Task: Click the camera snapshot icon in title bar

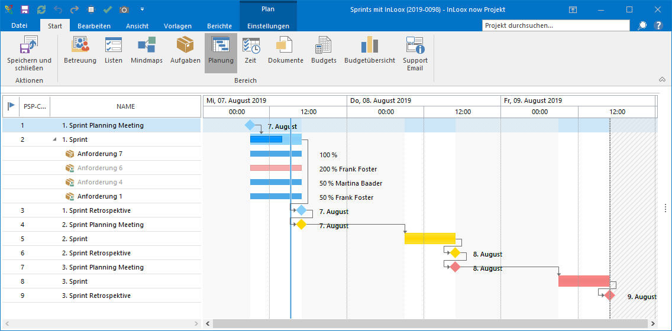Action: [x=124, y=9]
